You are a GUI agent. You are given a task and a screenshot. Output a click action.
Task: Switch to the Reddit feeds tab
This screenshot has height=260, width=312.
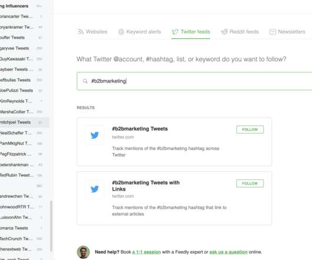point(240,32)
